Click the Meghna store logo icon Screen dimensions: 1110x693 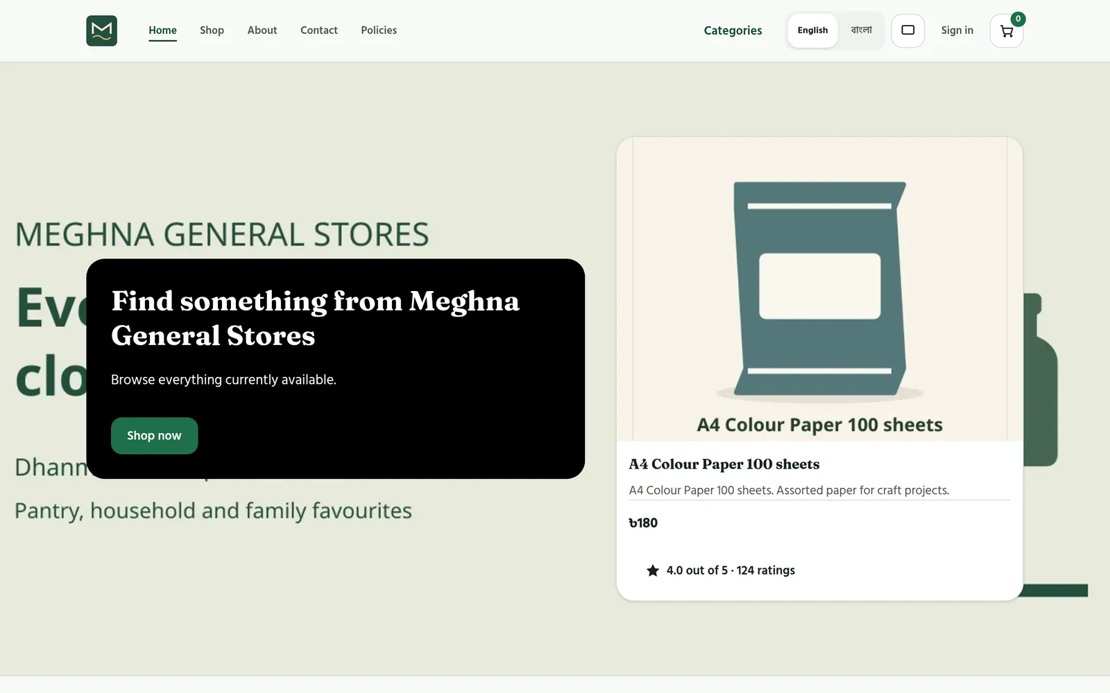pos(101,30)
